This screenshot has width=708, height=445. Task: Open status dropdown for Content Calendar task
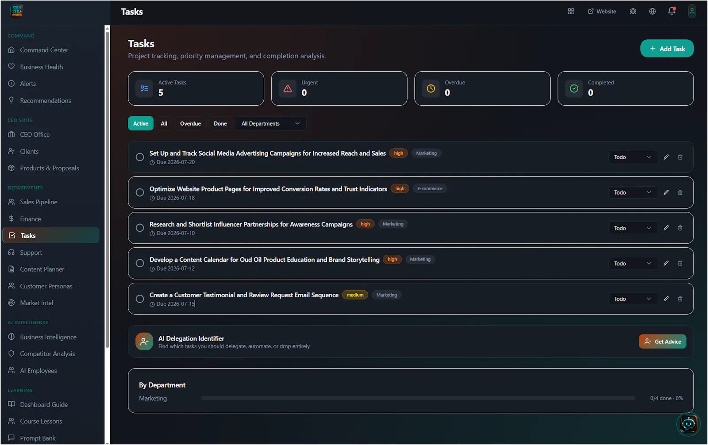[x=632, y=263]
